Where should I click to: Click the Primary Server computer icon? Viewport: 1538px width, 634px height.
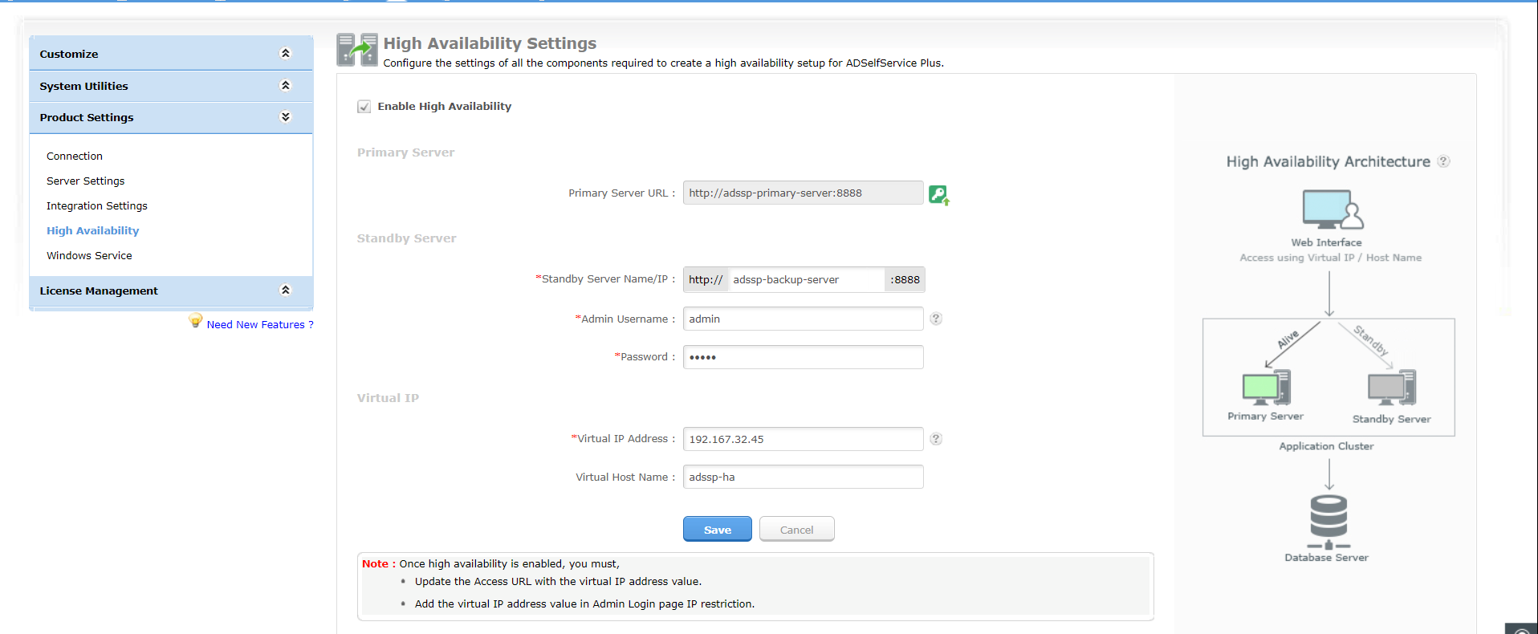tap(1266, 388)
